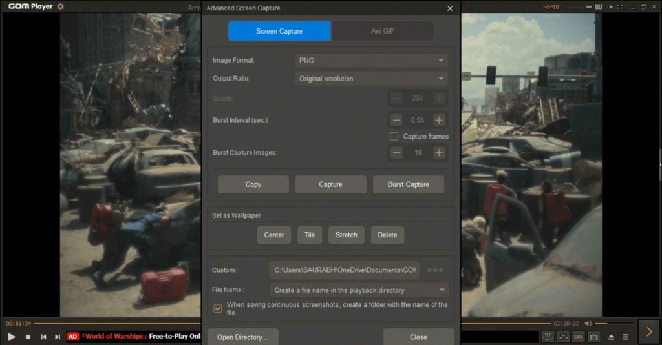This screenshot has width=662, height=345.
Task: Uncheck the continuous screenshots folder checkbox
Action: tap(217, 309)
